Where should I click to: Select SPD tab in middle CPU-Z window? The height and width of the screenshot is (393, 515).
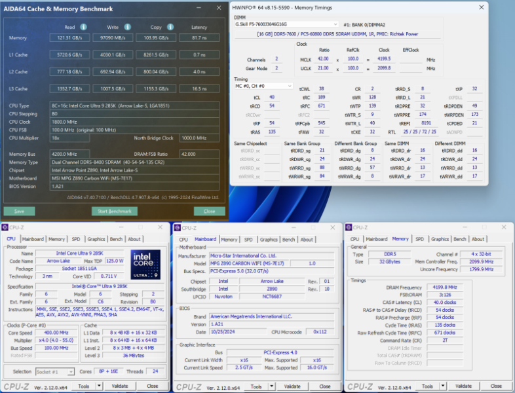click(248, 239)
